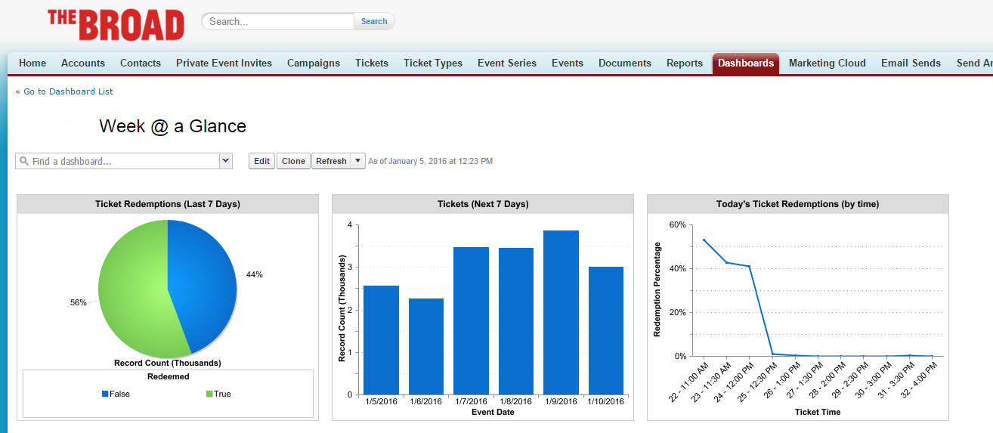Click the blue False legend swatch
Image resolution: width=993 pixels, height=433 pixels.
click(x=105, y=394)
